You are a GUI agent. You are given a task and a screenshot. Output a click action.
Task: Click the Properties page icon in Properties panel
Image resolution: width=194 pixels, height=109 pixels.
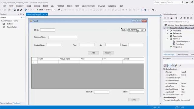coord(172,65)
